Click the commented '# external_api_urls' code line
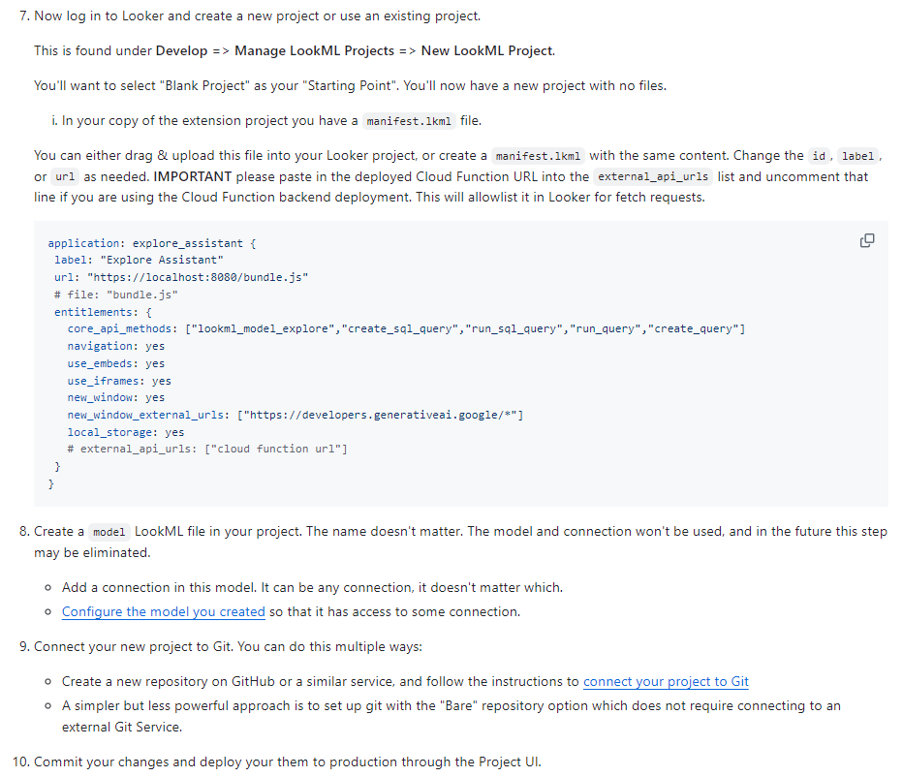The width and height of the screenshot is (903, 777). [x=207, y=449]
